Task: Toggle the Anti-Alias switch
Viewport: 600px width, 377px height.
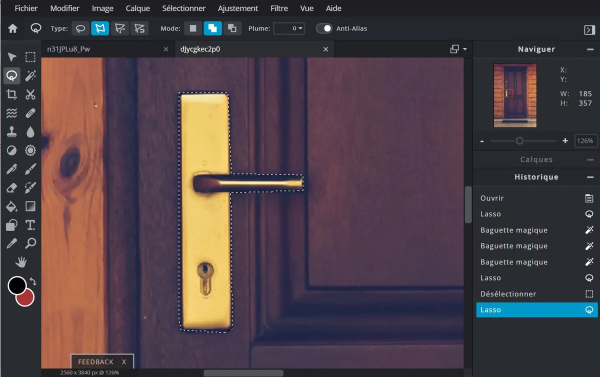Action: [x=324, y=28]
